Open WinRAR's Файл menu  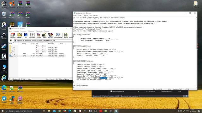pyautogui.click(x=10, y=31)
